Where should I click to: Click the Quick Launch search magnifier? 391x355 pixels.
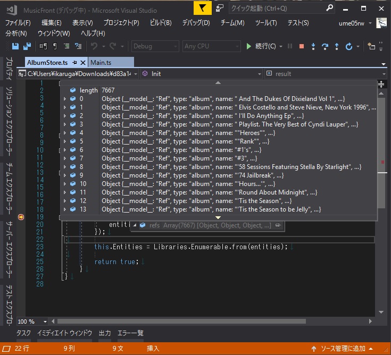[x=329, y=8]
